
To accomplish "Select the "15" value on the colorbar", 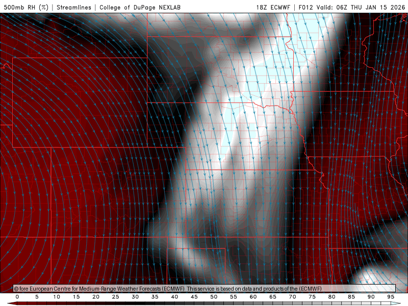I will [76, 297].
